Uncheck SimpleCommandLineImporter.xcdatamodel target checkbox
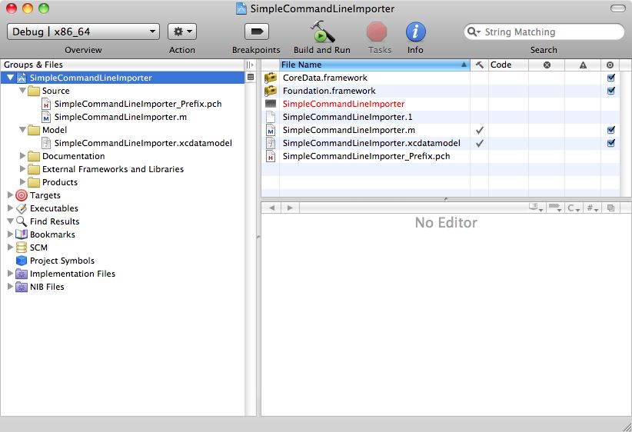This screenshot has width=632, height=432. point(610,143)
